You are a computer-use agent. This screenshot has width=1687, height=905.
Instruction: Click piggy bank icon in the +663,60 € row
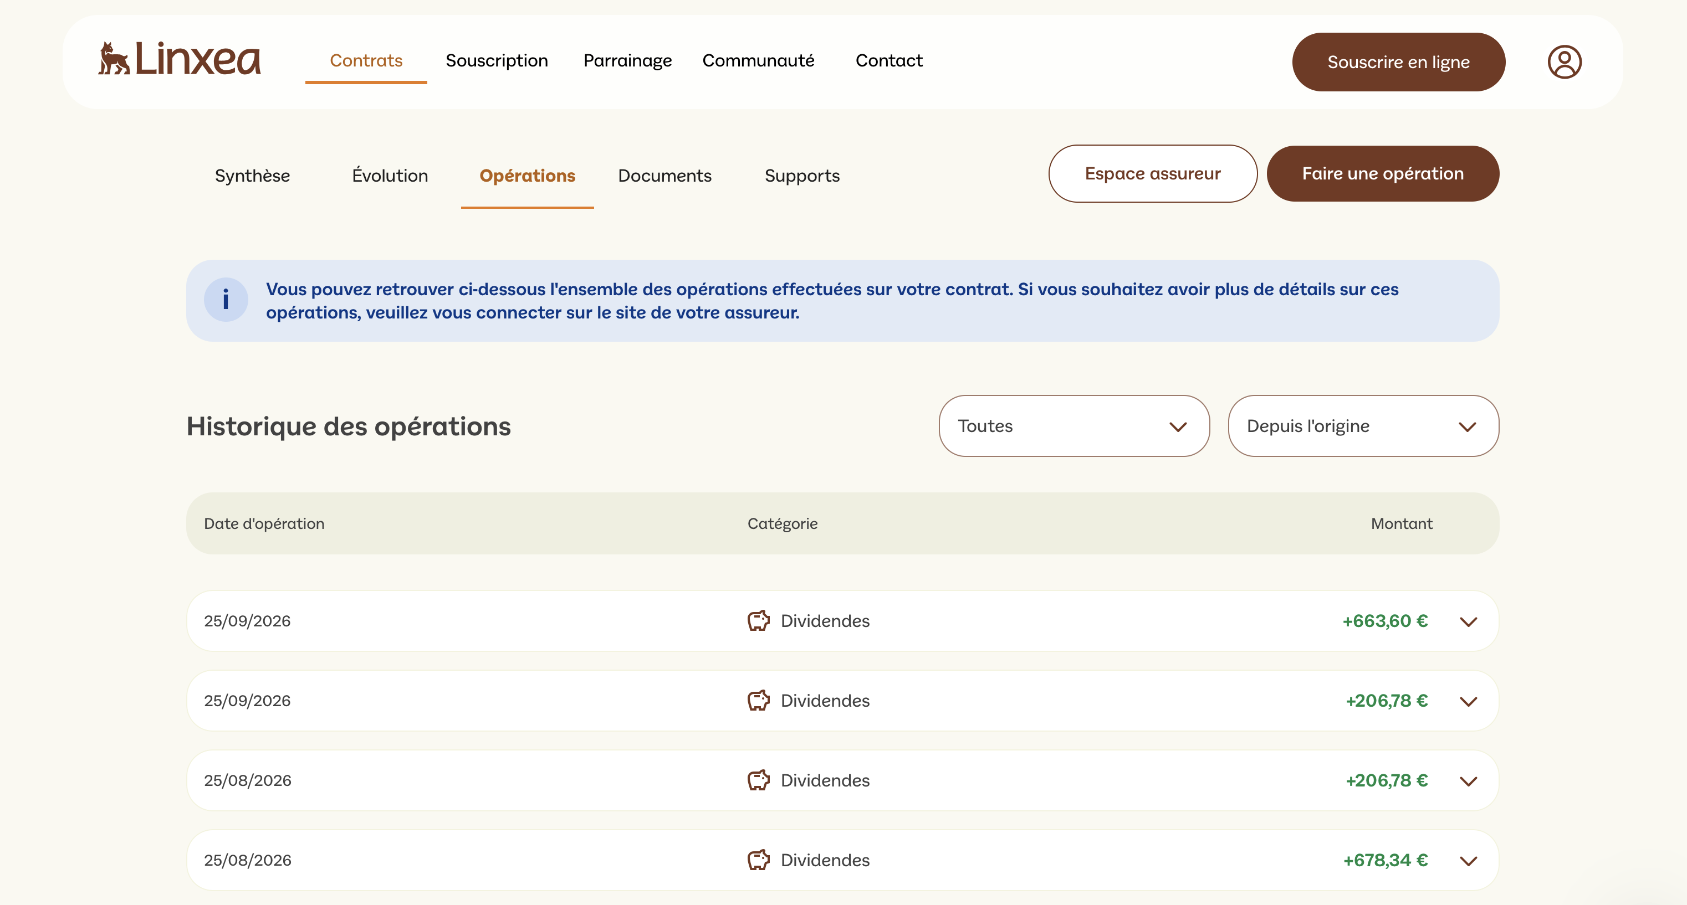758,621
